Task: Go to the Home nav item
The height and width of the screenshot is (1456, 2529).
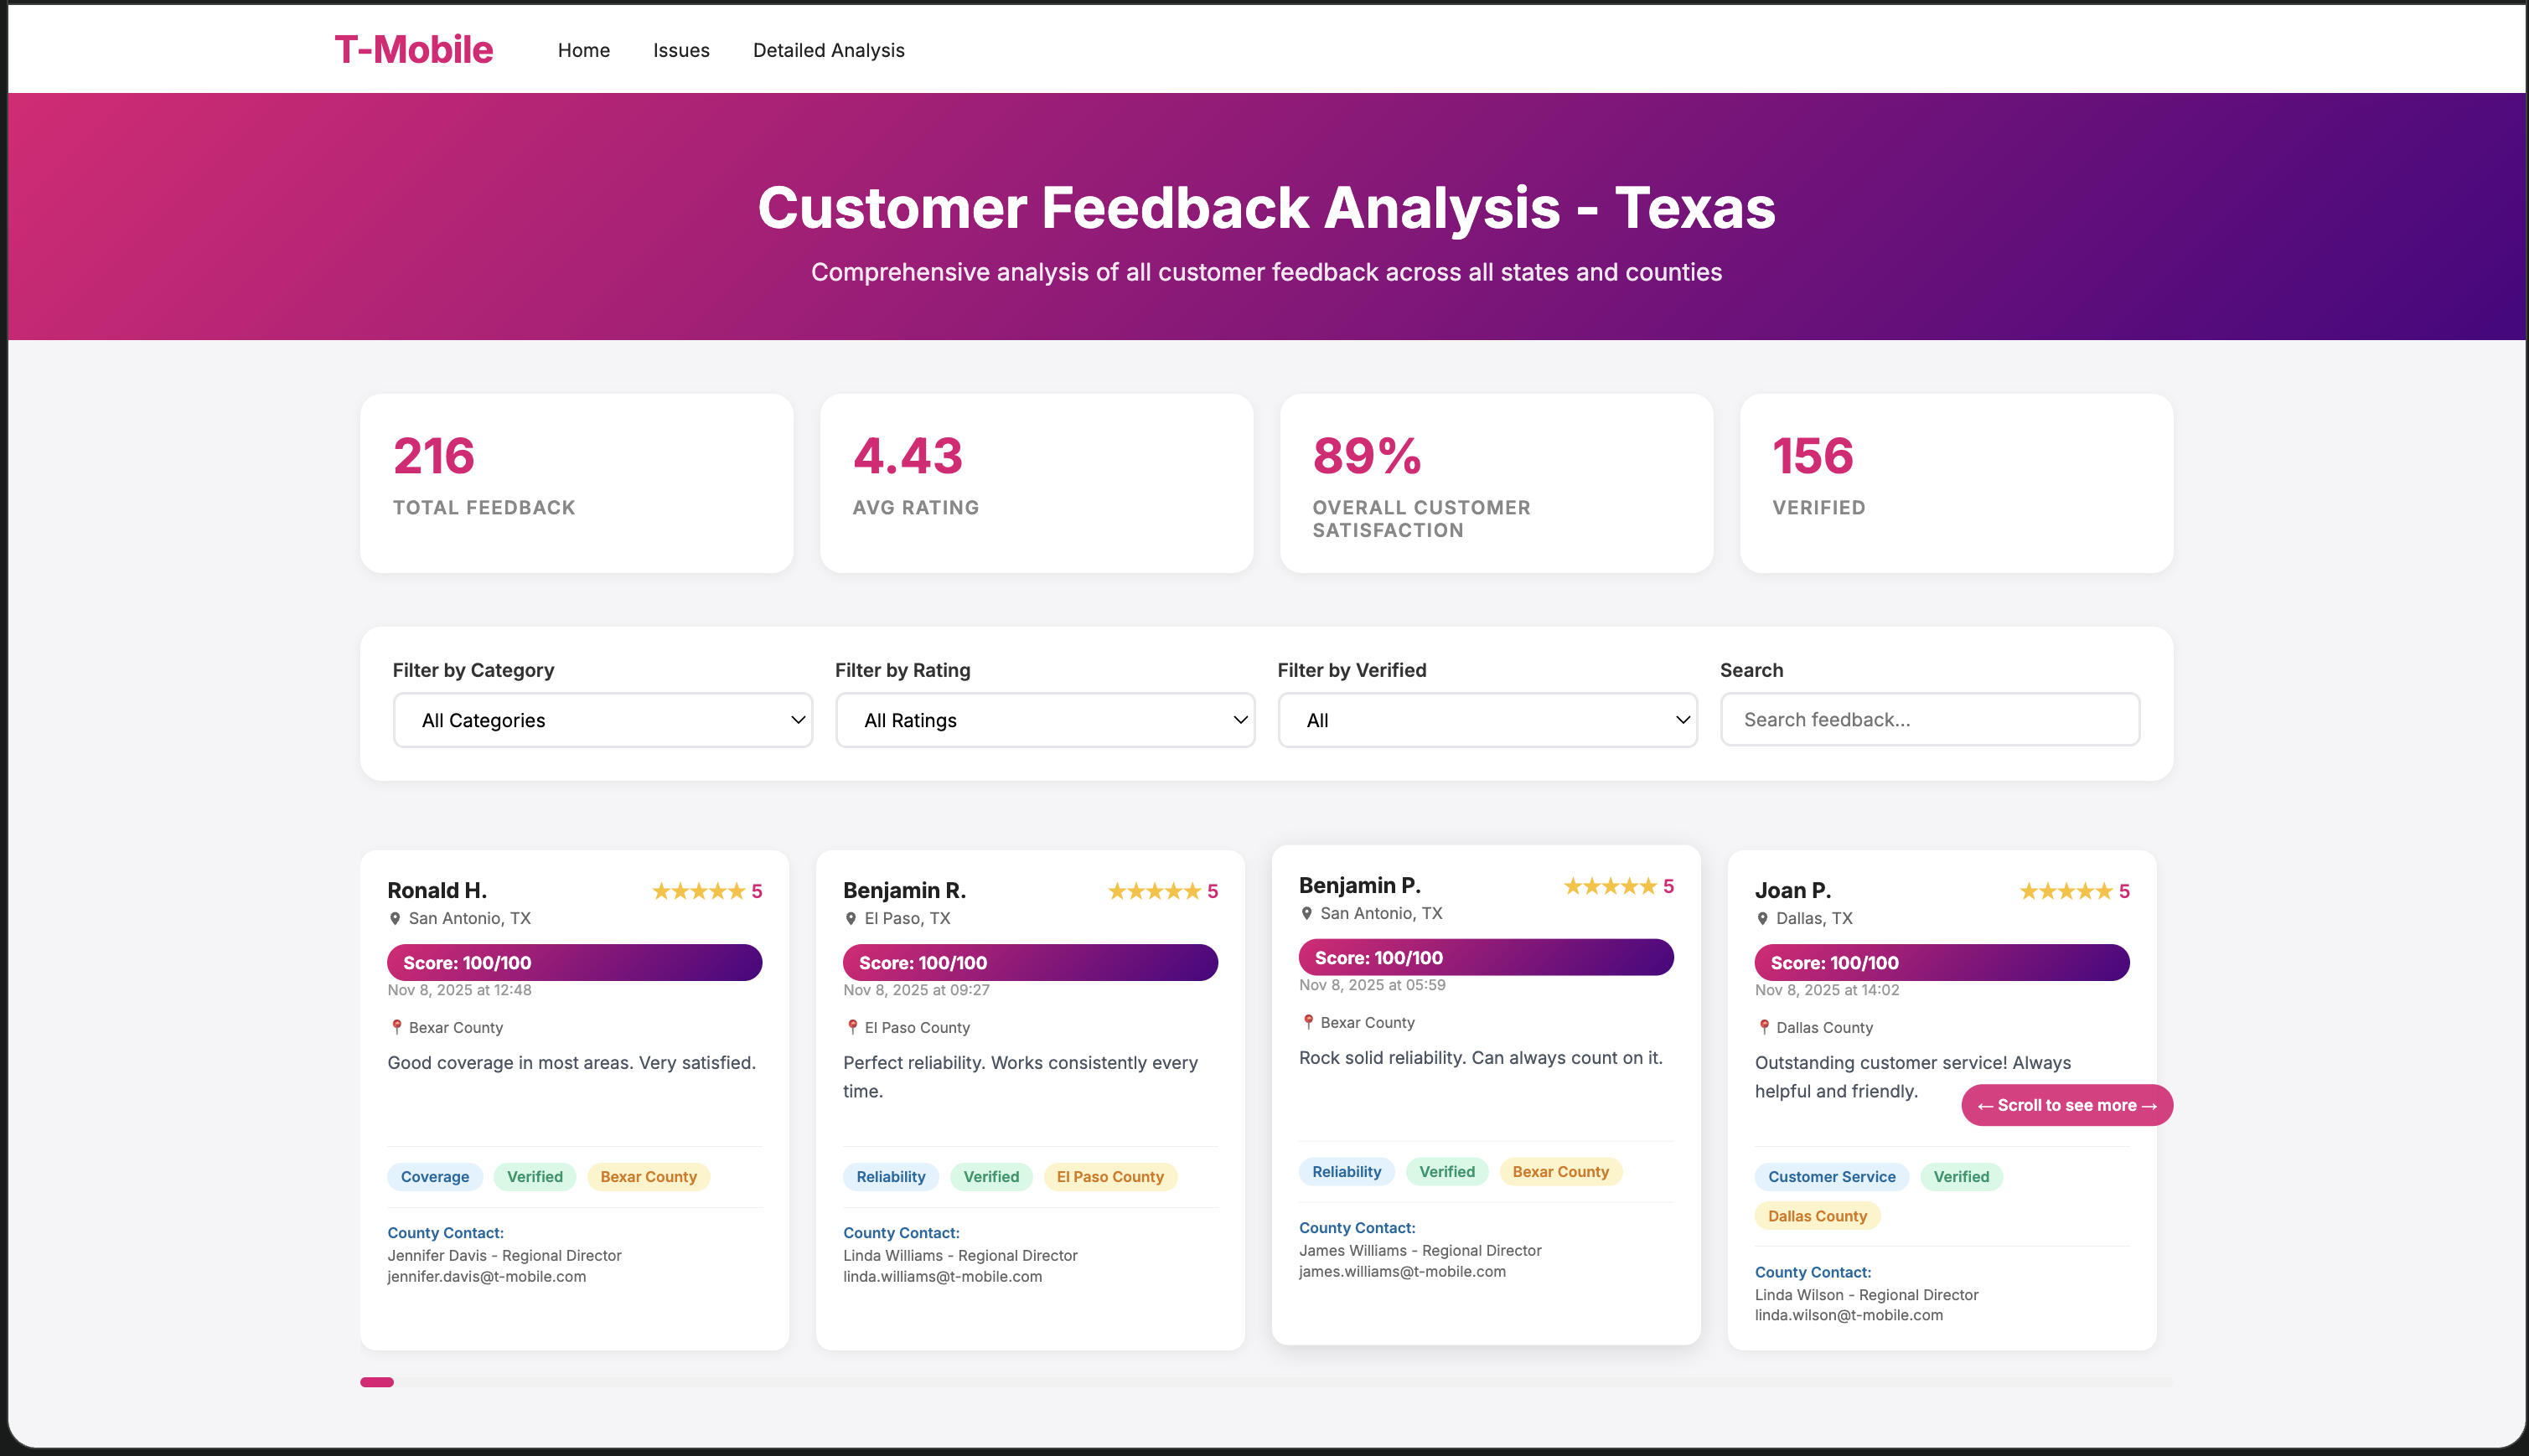Action: [x=583, y=50]
